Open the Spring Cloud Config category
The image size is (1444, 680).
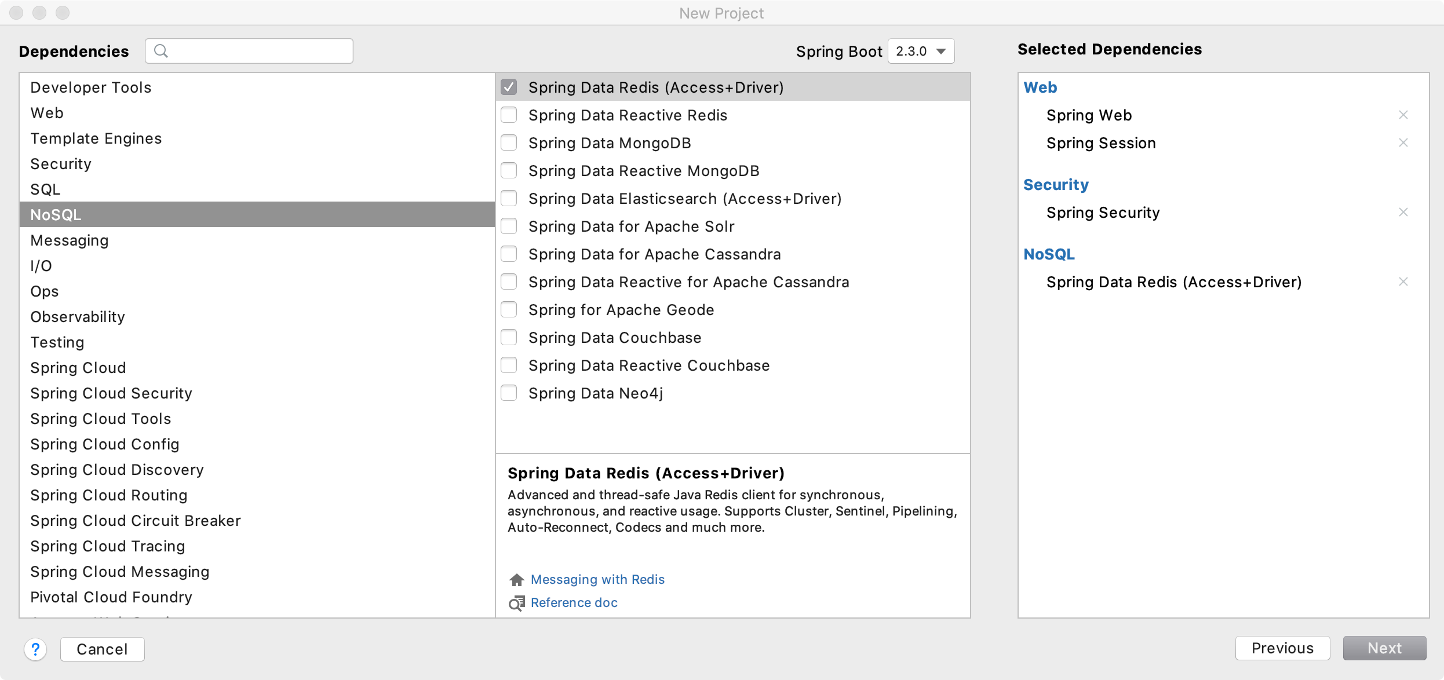pyautogui.click(x=105, y=444)
